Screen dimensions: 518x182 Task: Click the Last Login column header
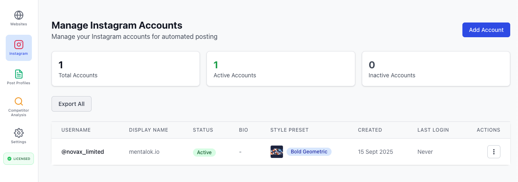pyautogui.click(x=433, y=130)
